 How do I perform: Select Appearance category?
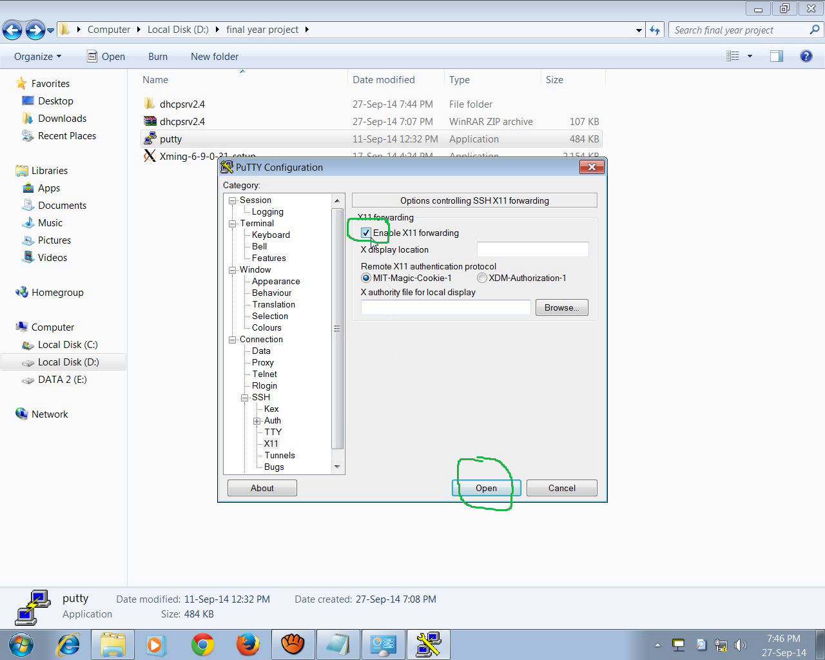click(x=276, y=281)
